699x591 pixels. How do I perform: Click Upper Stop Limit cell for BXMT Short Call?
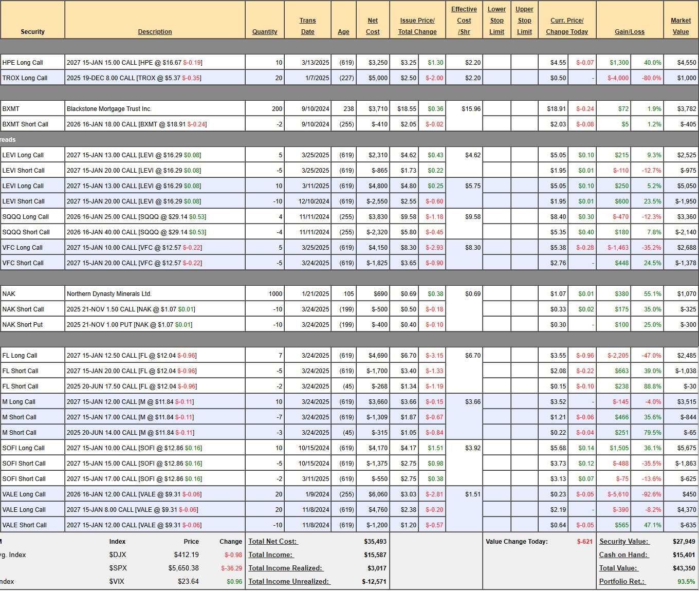[x=524, y=124]
